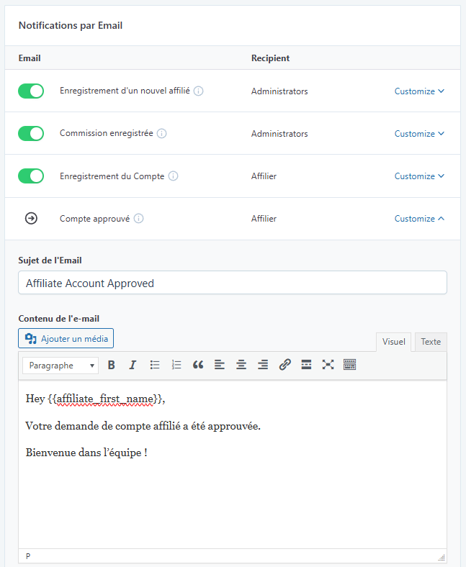Click the Ajouter un média button
466x567 pixels.
pos(66,338)
